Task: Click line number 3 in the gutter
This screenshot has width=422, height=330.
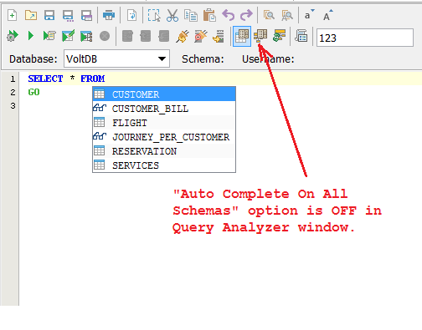Action: 13,105
